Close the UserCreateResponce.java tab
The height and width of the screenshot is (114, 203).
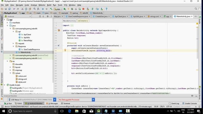pyautogui.click(x=89, y=16)
